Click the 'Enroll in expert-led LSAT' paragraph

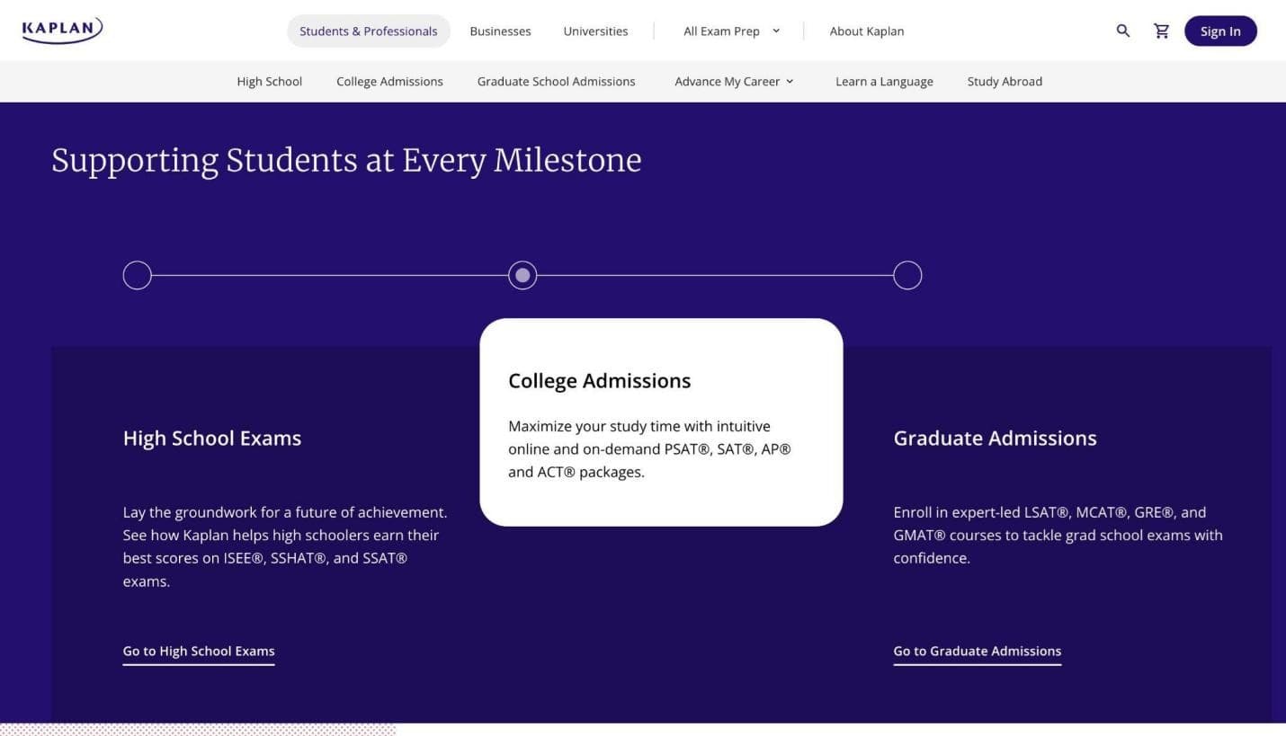point(1058,535)
